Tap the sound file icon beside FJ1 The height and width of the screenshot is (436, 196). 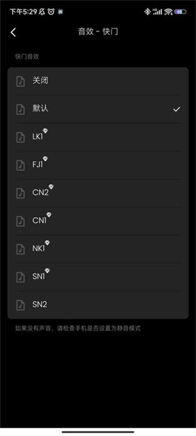20,165
